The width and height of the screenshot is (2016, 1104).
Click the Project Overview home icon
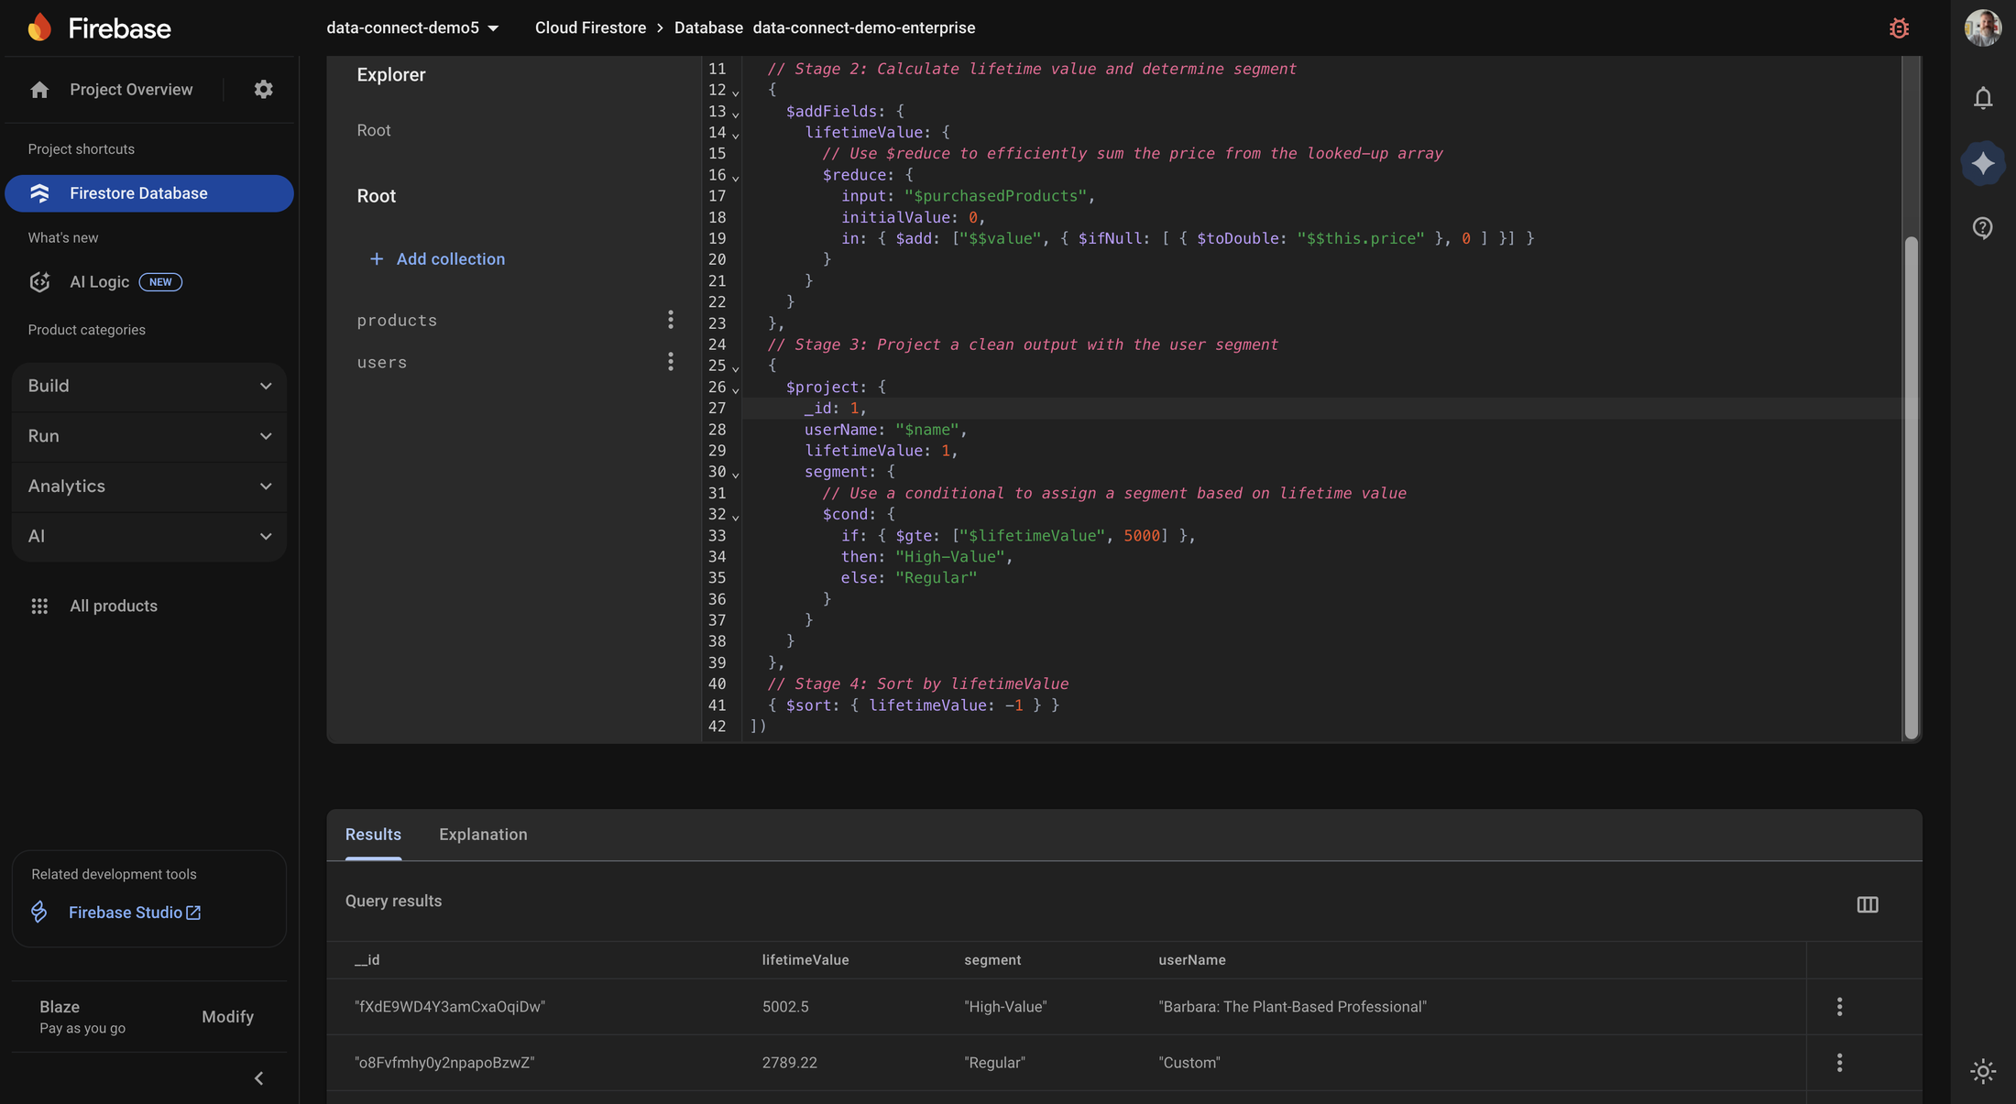tap(39, 89)
